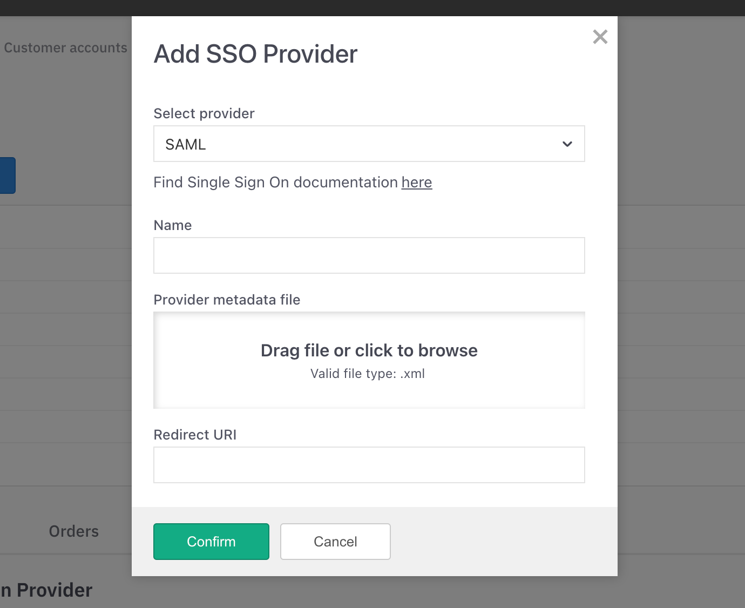Select the Orders item behind the dialog
Viewport: 745px width, 608px height.
point(73,531)
